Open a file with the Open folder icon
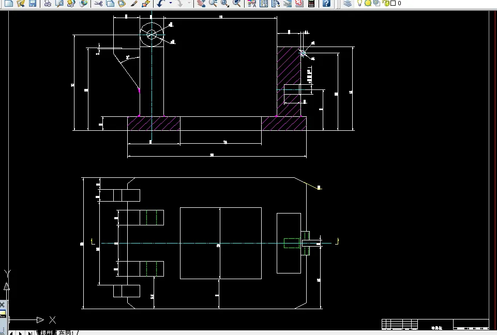Viewport: 497px width, 335px height. tap(21, 4)
